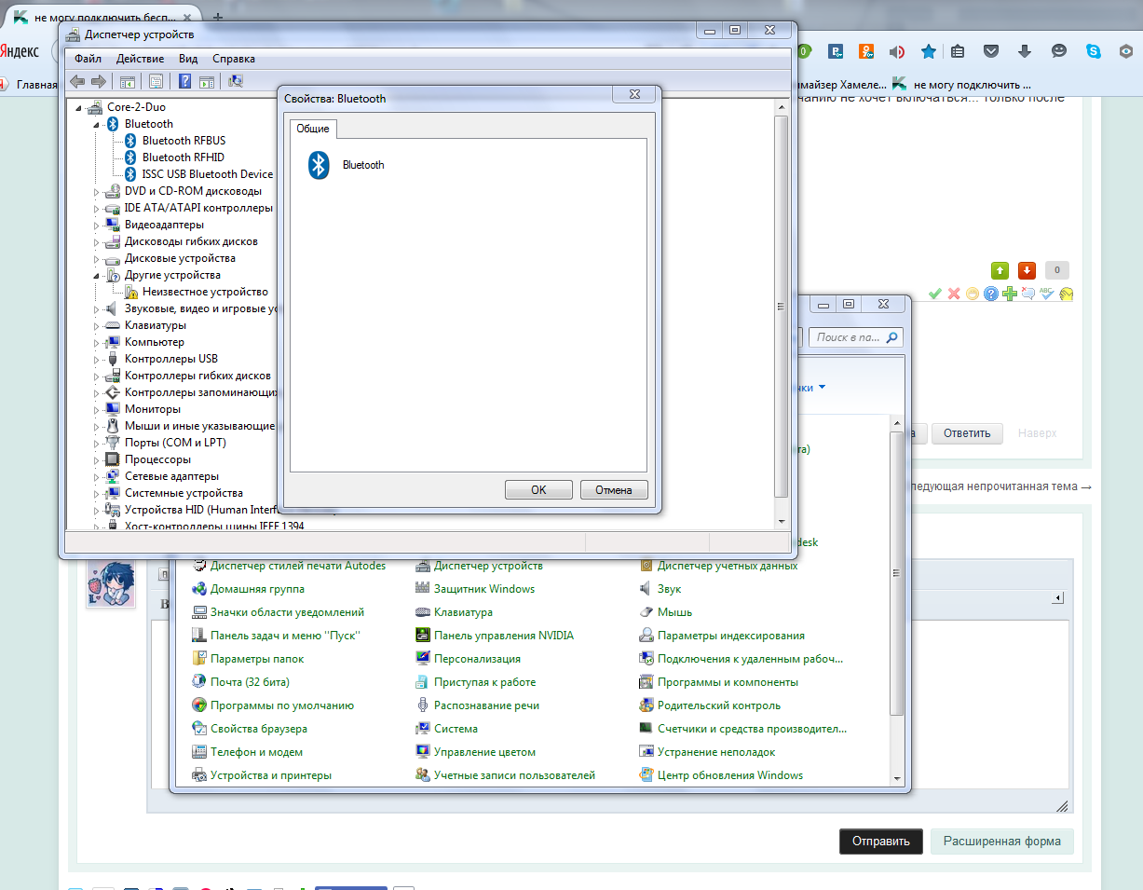Open Домашняя группа in Control Panel
Screen dimensions: 1143x890
pos(257,589)
